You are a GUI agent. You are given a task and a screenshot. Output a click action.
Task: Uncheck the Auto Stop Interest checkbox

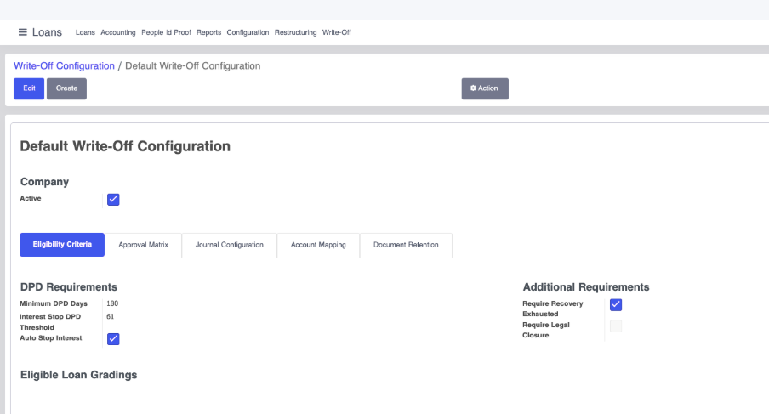click(113, 339)
